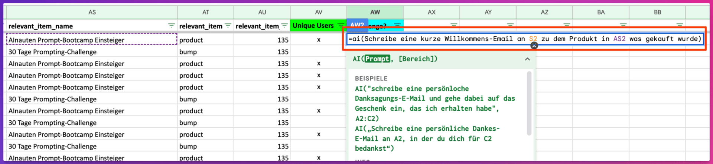Select column AS header

[x=92, y=12]
